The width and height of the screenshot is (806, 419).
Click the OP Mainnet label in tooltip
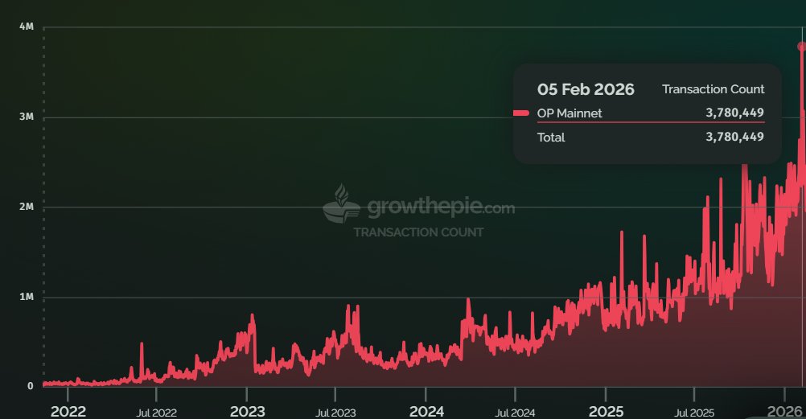tap(570, 113)
